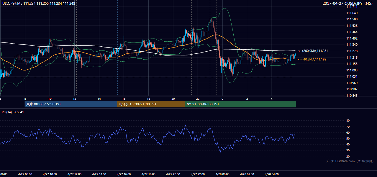Click RSI scale level 80
This screenshot has width=377, height=177.
(348, 121)
